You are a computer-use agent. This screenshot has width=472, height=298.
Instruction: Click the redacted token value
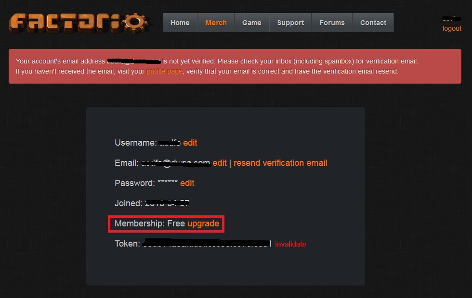click(207, 243)
